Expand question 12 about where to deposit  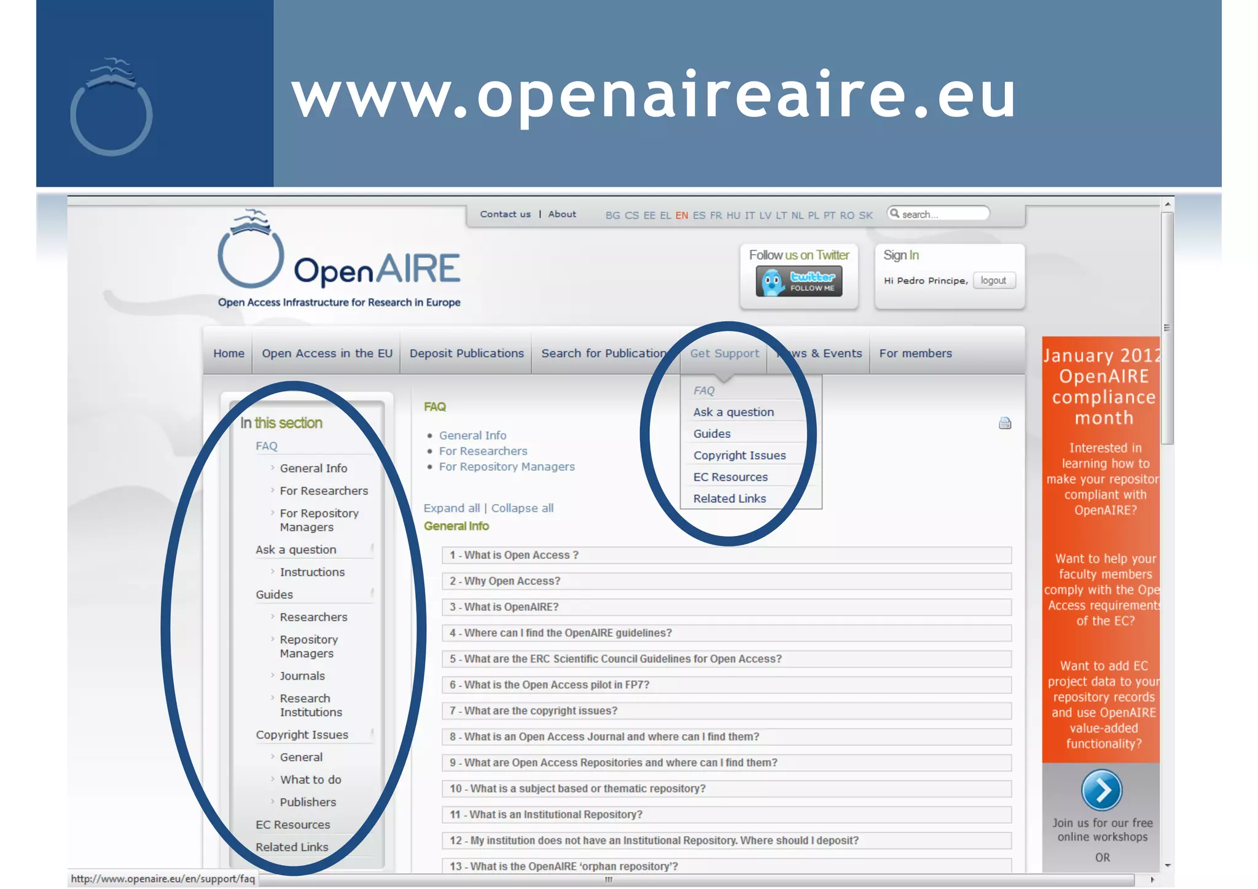727,840
